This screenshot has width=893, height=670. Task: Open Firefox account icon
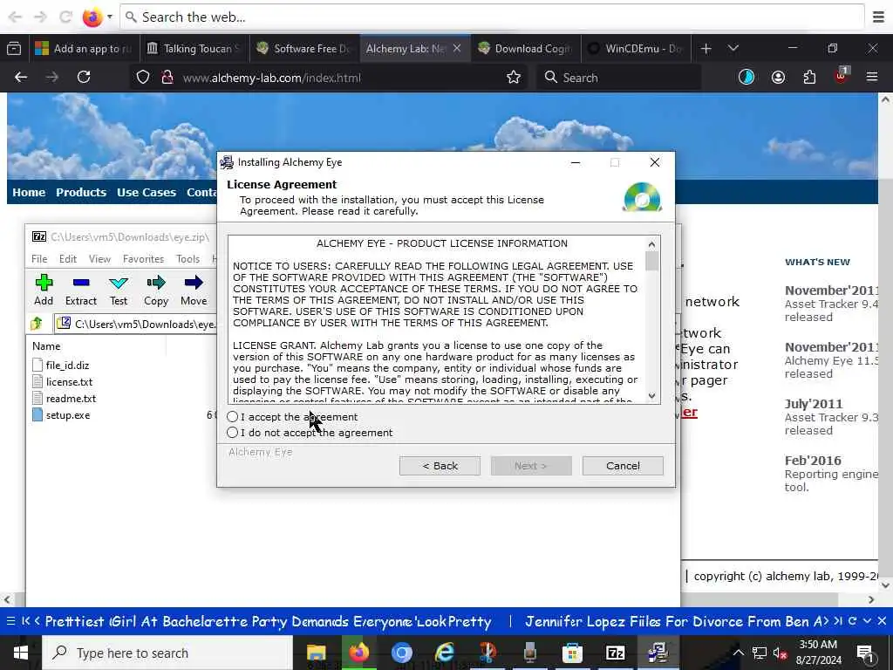[x=778, y=77]
